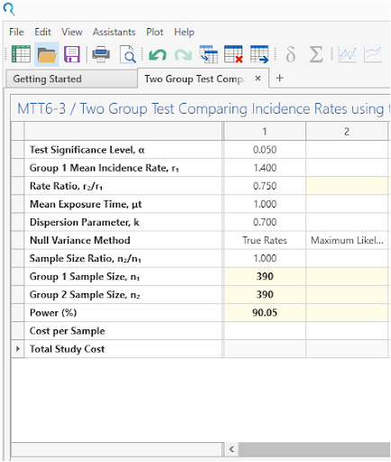Click the Rate Ratio cell in column 2

tap(347, 186)
